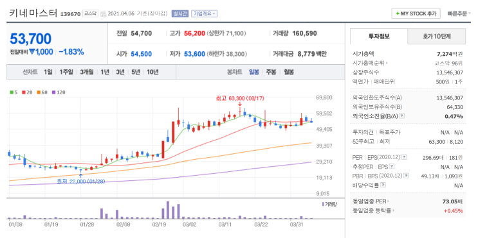
Task: Click the help icon beside 외국인소진율(B/A)
Action: pyautogui.click(x=402, y=116)
